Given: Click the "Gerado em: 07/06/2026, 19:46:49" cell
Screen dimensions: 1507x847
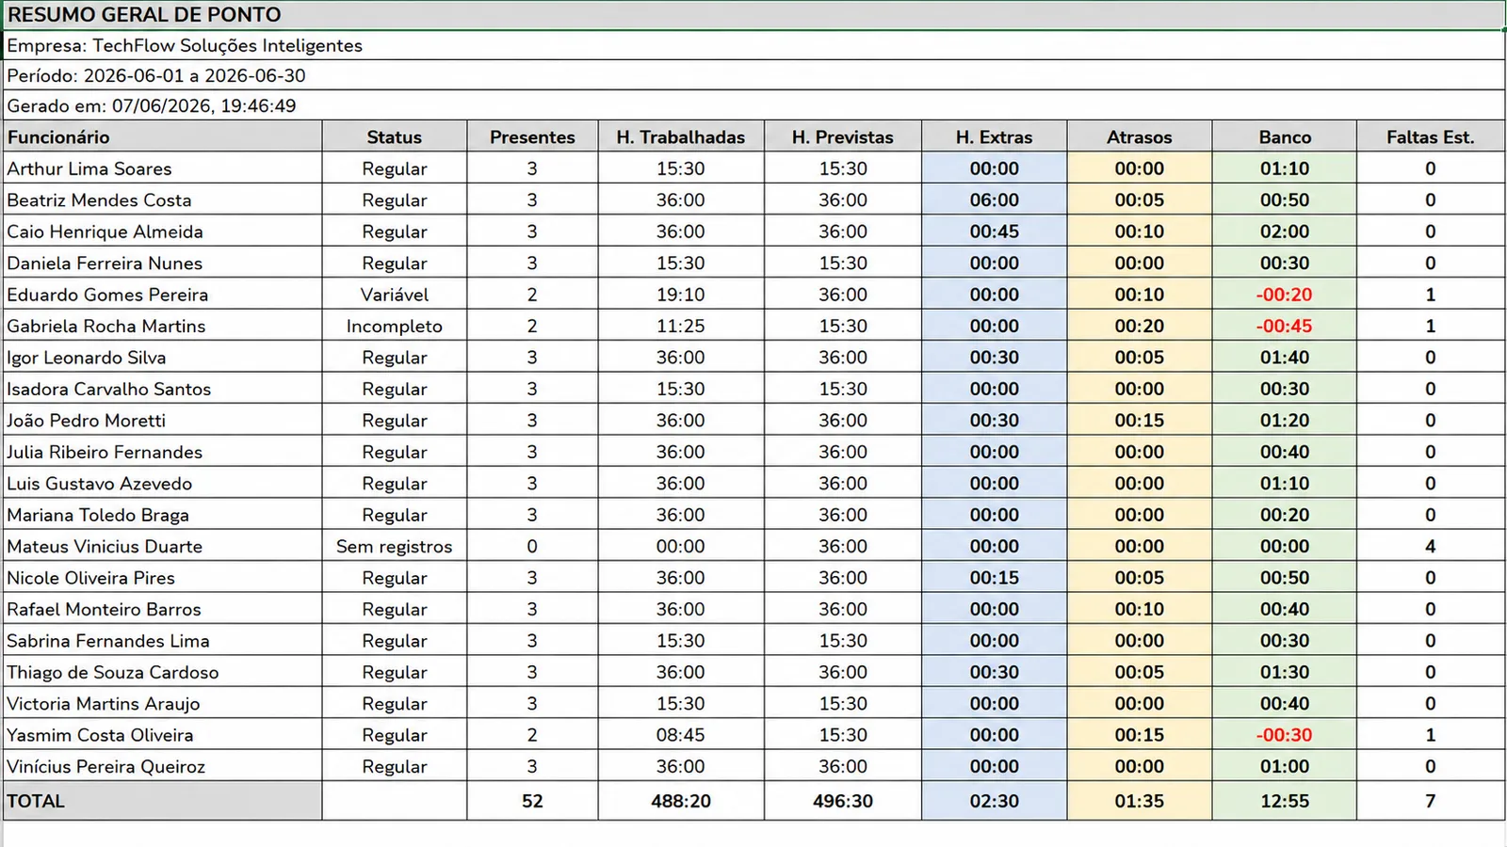Looking at the screenshot, I should tap(753, 105).
